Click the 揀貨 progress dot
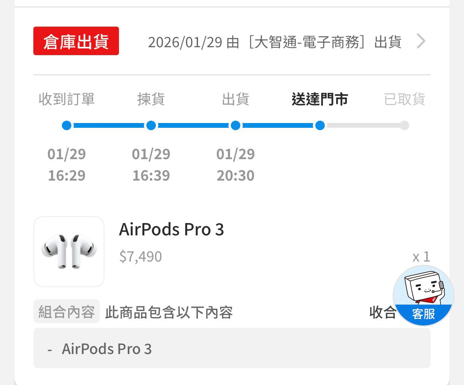The width and height of the screenshot is (464, 385). click(x=151, y=126)
